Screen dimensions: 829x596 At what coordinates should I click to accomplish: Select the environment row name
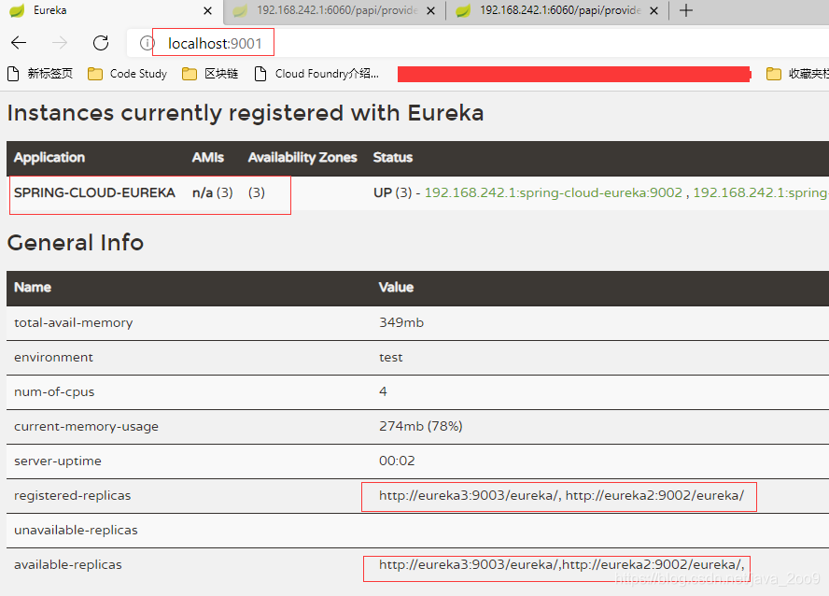tap(53, 358)
